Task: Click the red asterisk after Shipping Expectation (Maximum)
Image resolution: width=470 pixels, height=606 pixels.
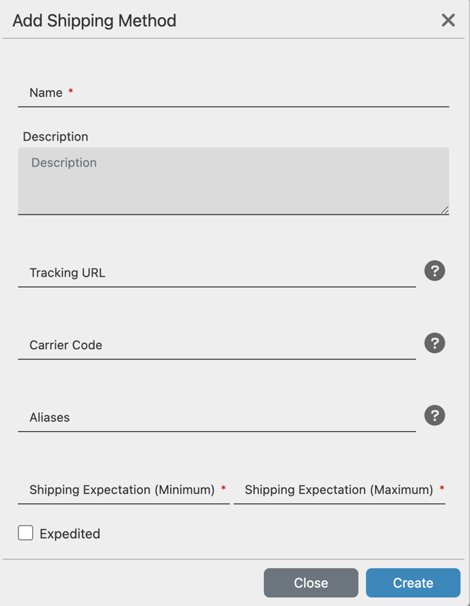Action: [x=442, y=488]
